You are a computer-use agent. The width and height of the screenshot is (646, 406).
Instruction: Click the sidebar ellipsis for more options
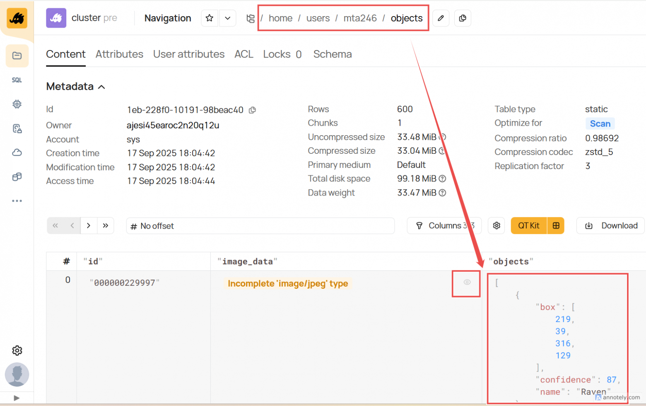coord(17,201)
